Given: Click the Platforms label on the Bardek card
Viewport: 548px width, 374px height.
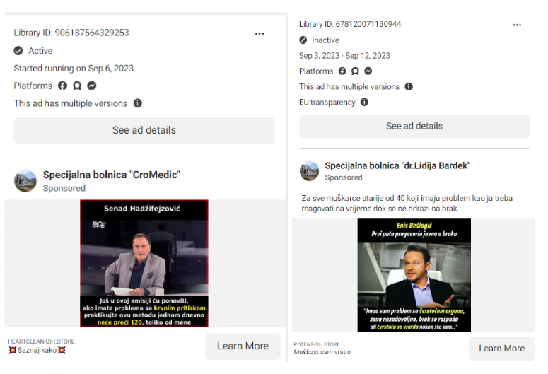Looking at the screenshot, I should [x=316, y=71].
